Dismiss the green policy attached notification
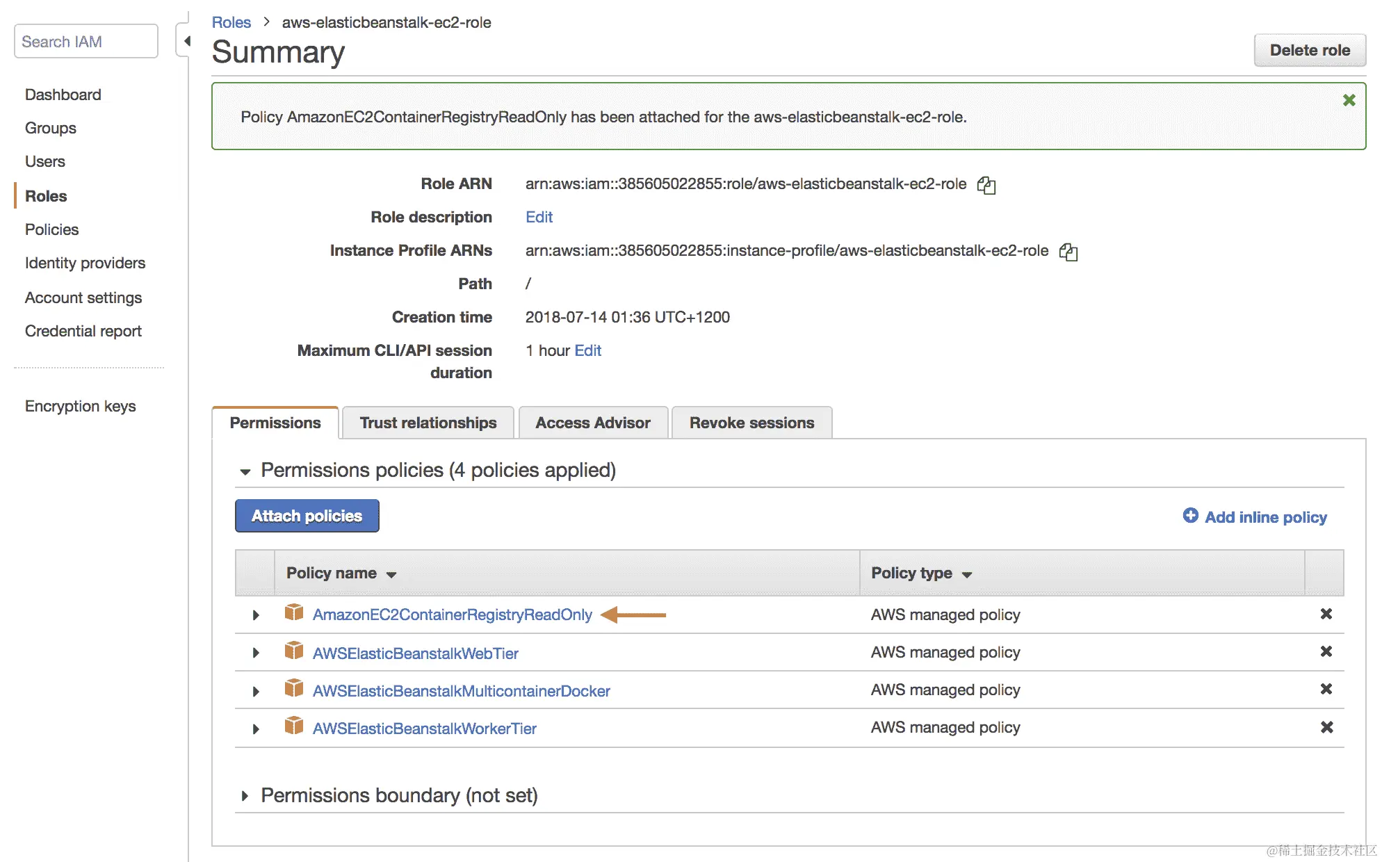1382x862 pixels. (x=1349, y=100)
